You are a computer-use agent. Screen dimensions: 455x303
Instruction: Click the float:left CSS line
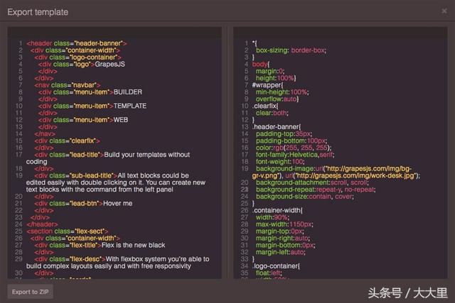point(269,273)
